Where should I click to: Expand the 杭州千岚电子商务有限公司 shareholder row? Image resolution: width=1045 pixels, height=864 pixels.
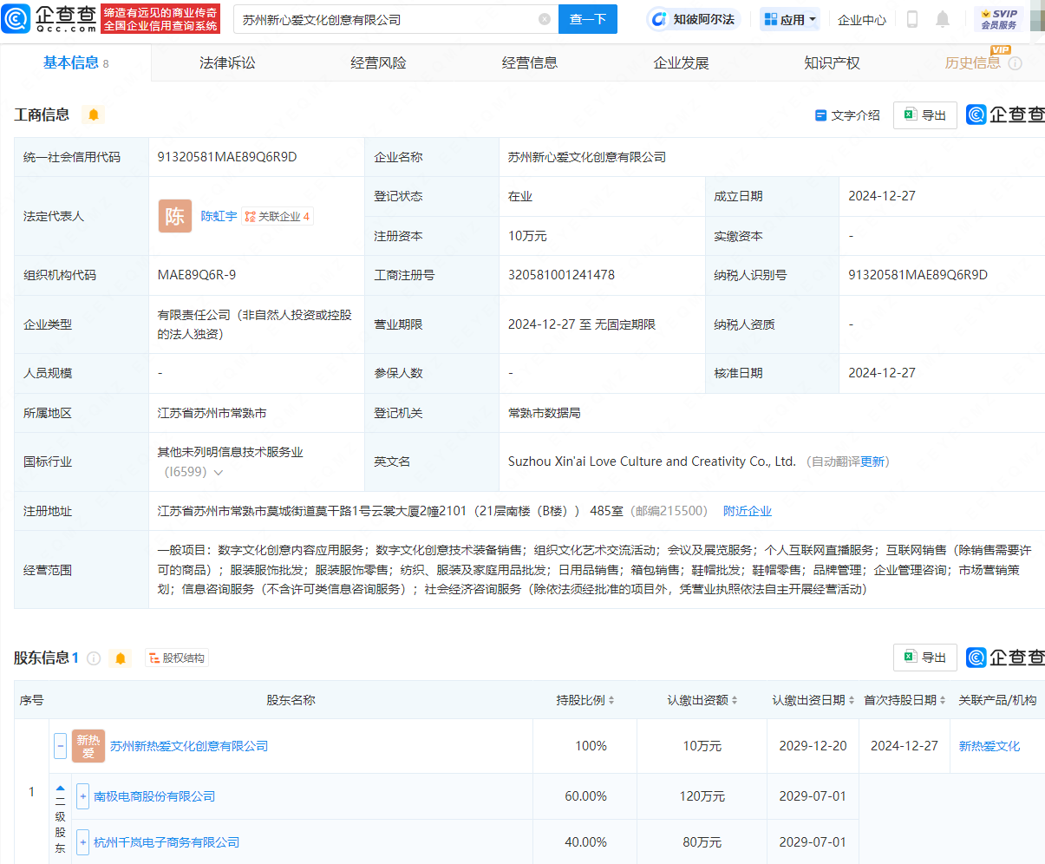pyautogui.click(x=82, y=842)
